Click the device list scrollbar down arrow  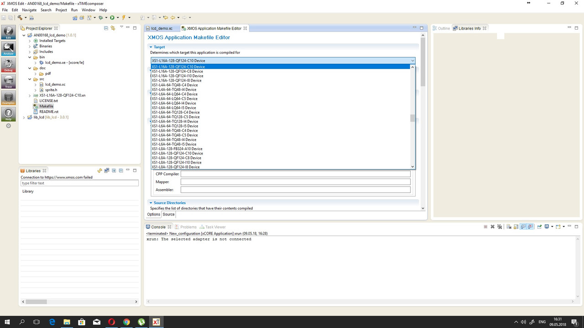(x=412, y=167)
